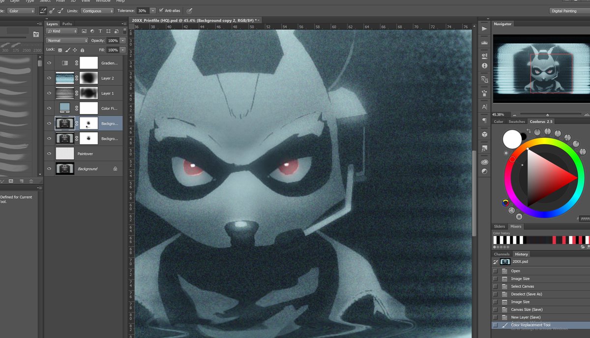Click the tablet pressure size icon
Viewport: 590px width, 338px height.
tap(190, 10)
